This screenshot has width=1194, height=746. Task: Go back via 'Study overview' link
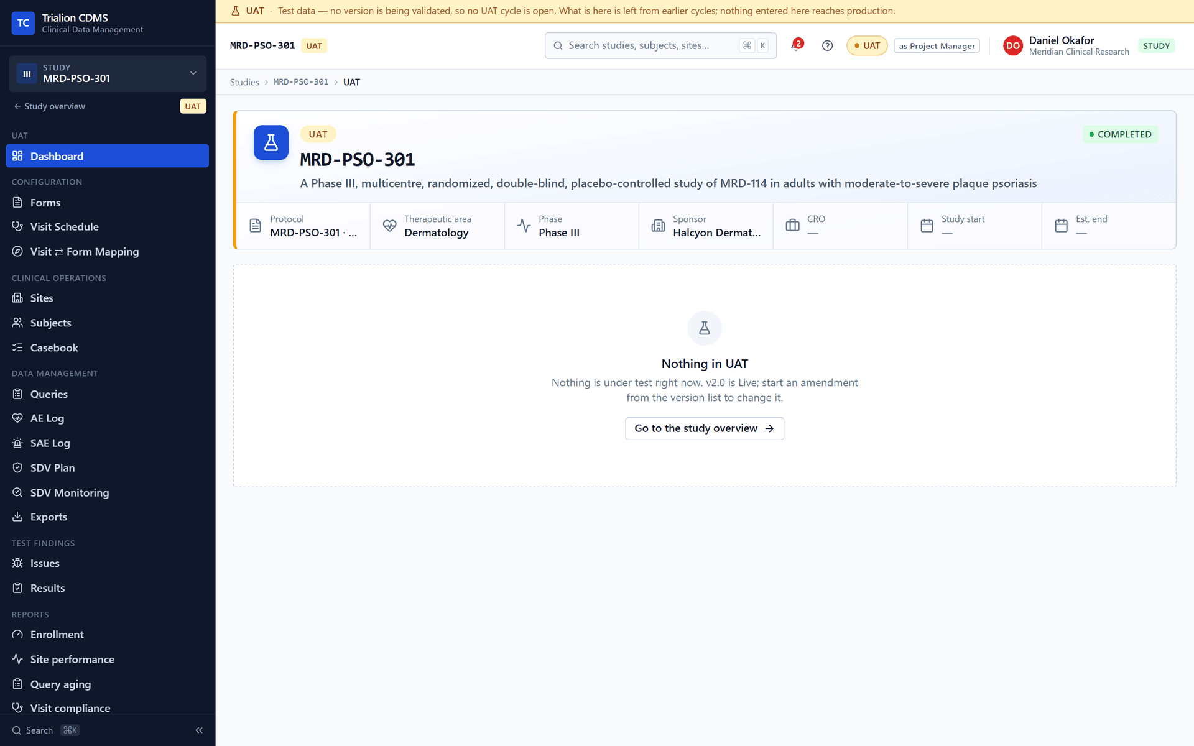pos(50,106)
